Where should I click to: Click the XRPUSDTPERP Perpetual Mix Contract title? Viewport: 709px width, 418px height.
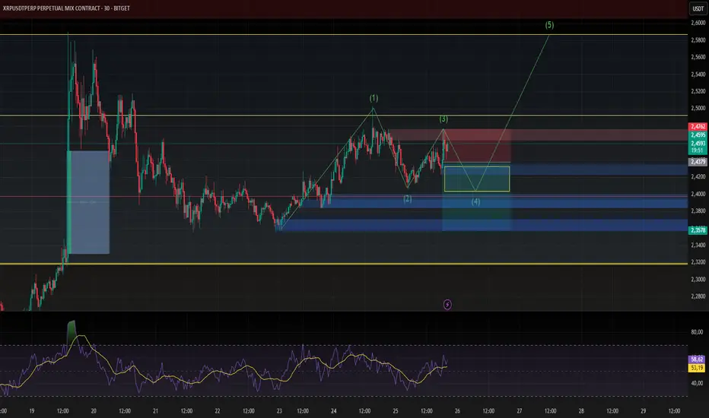(66, 8)
